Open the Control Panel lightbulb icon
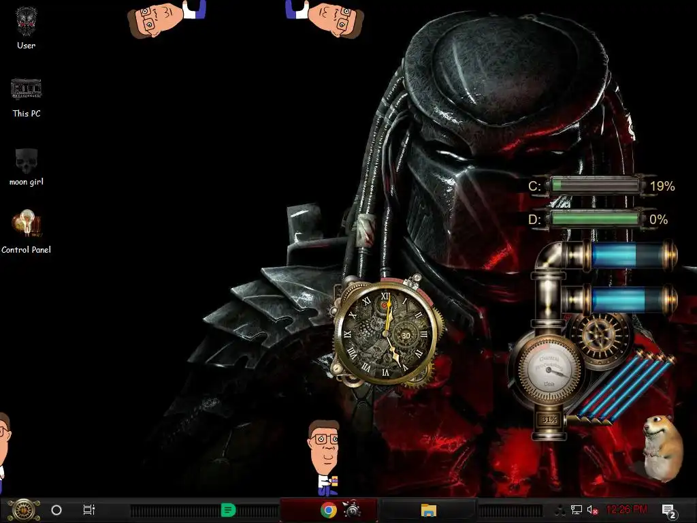The image size is (697, 523). [27, 232]
